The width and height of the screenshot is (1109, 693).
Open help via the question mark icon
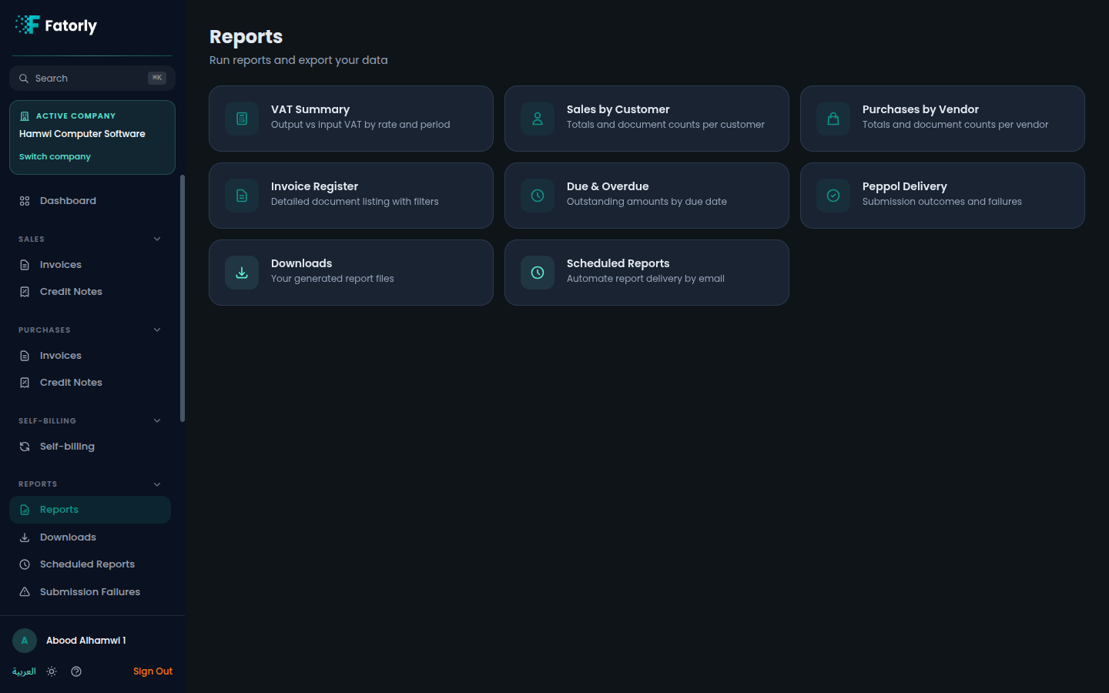pyautogui.click(x=76, y=671)
